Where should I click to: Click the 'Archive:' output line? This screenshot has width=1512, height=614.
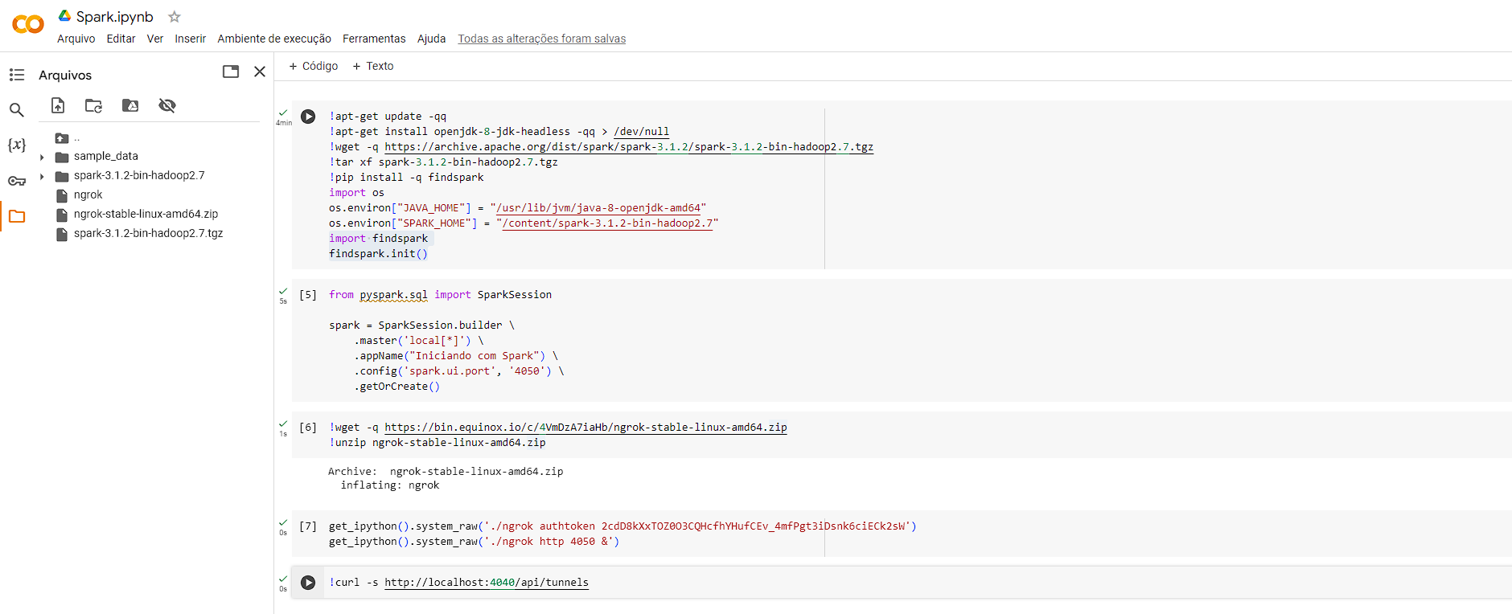(446, 472)
